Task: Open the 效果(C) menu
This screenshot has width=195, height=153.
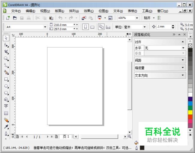Action: [88, 11]
